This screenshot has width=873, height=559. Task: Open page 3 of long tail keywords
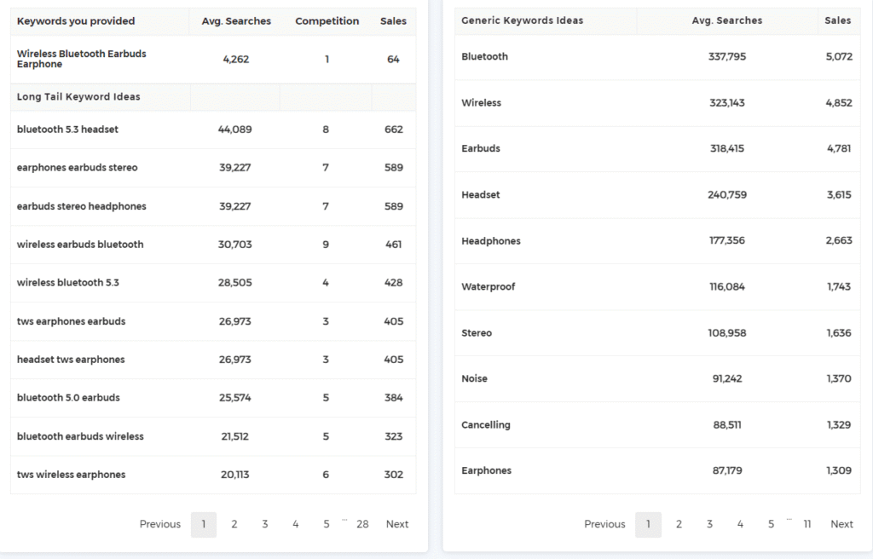265,524
